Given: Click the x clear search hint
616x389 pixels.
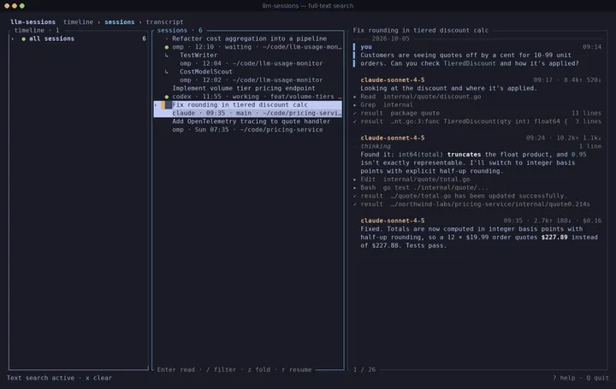Looking at the screenshot, I should (x=98, y=378).
